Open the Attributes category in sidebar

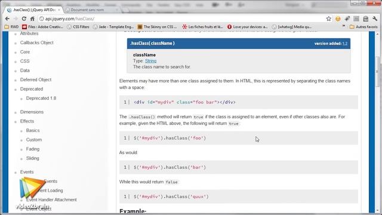29,33
